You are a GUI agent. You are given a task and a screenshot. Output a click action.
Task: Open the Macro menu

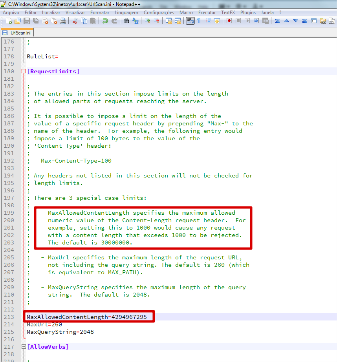(x=186, y=12)
